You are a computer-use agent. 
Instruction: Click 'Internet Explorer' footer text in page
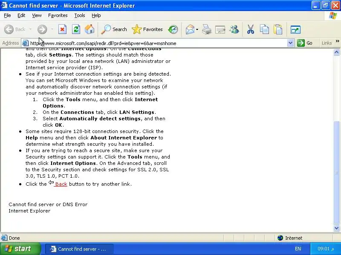click(x=29, y=211)
